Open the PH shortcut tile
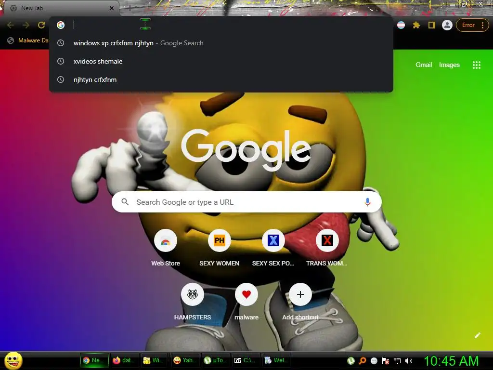The width and height of the screenshot is (493, 370). 220,248
